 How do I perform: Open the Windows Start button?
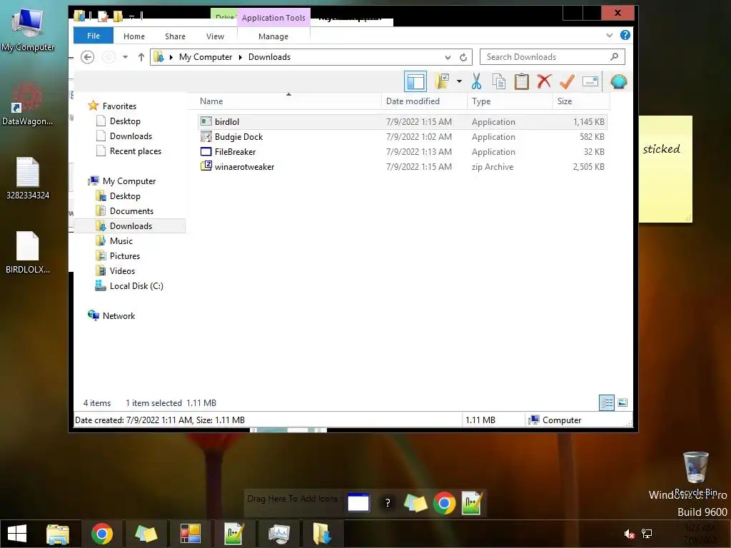pos(17,534)
